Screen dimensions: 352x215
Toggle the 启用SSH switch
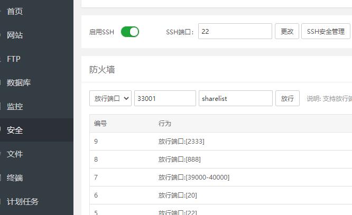point(130,32)
